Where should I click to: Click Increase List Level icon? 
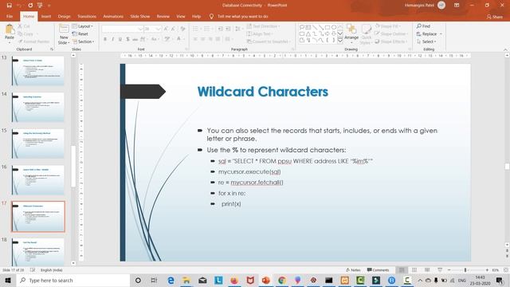point(228,29)
